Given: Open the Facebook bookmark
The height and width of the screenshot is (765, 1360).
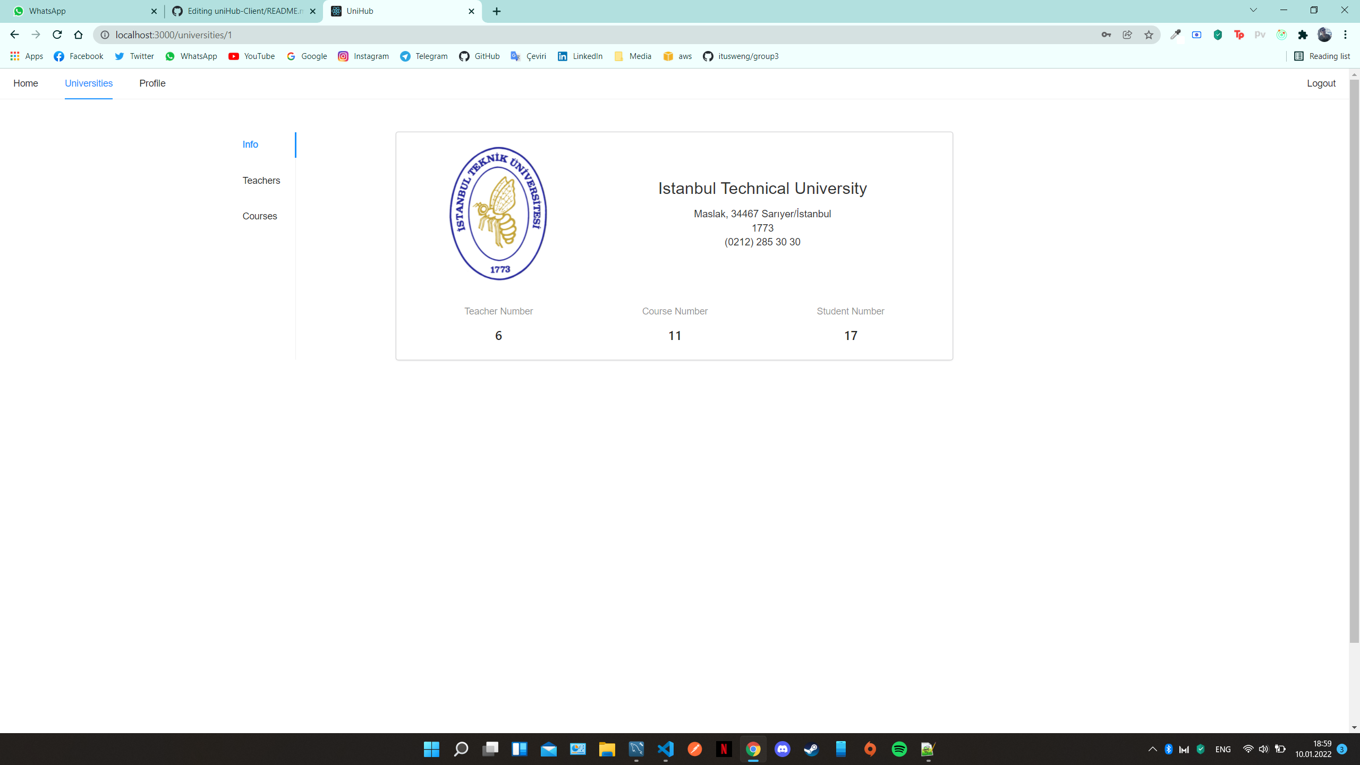Looking at the screenshot, I should pos(78,56).
